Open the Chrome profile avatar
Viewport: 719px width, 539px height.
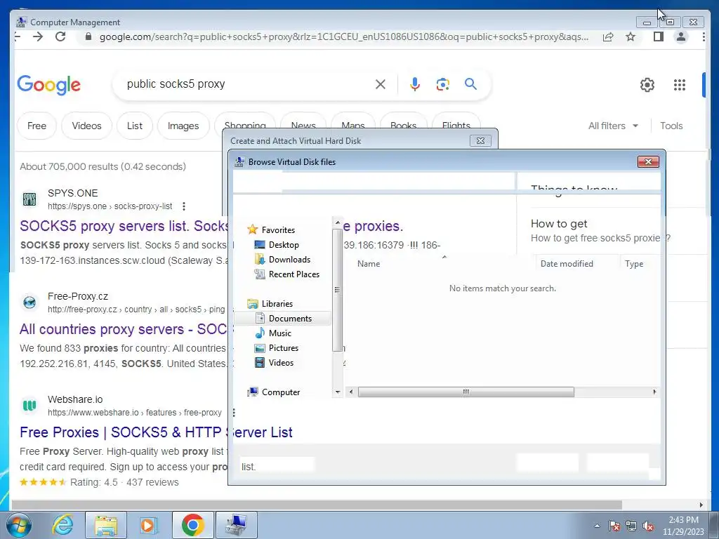click(681, 36)
